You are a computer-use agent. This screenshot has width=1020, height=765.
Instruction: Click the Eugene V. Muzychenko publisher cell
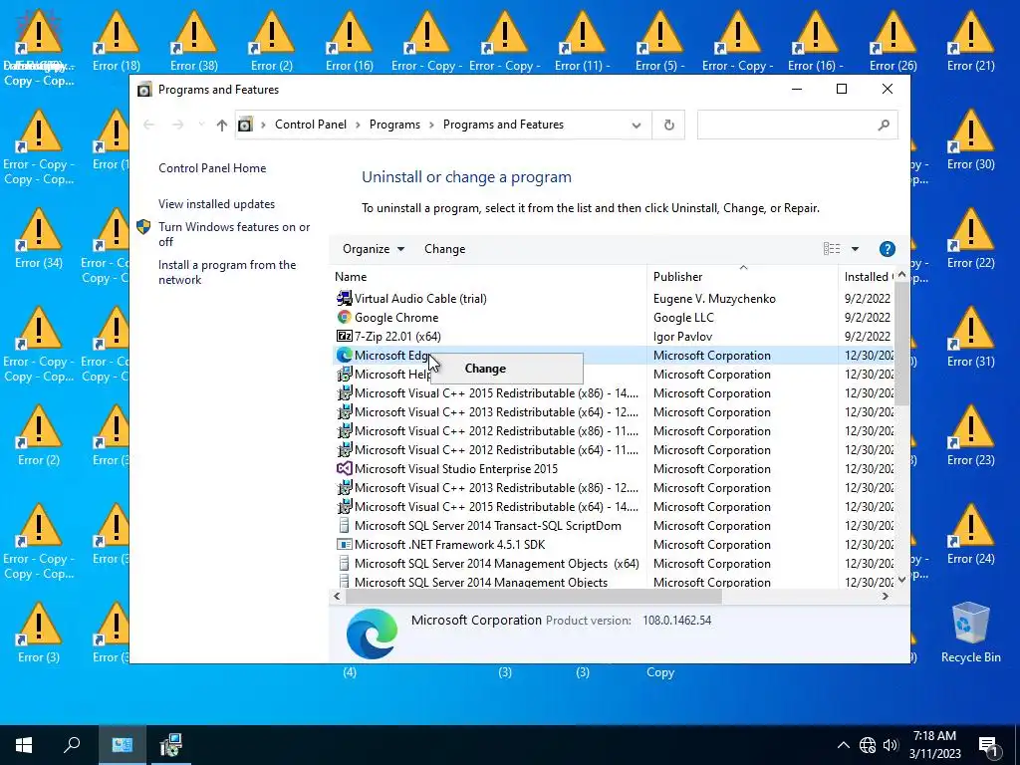click(x=714, y=299)
